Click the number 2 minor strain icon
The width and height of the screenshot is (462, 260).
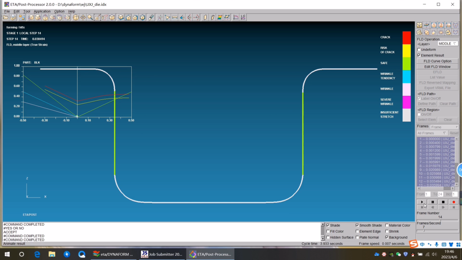point(441,25)
